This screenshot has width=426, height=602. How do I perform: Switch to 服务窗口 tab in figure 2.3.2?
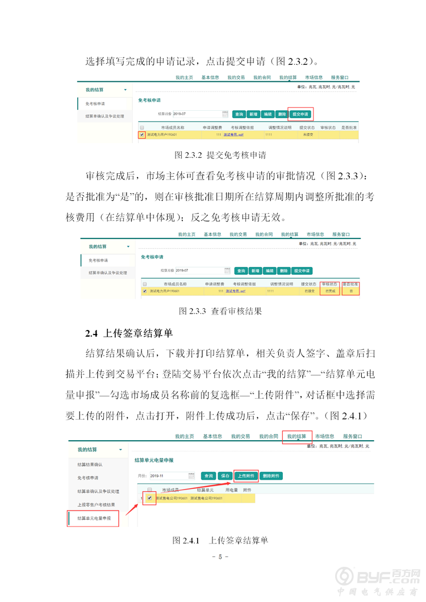[339, 77]
